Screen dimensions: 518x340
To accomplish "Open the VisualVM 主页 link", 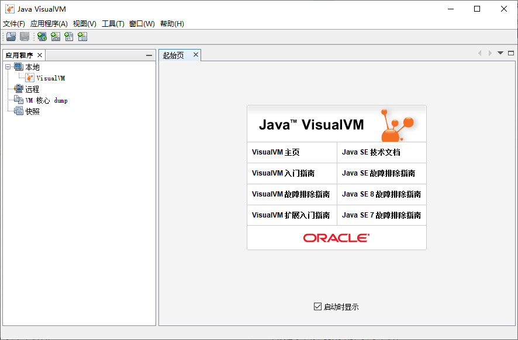I will click(x=275, y=152).
